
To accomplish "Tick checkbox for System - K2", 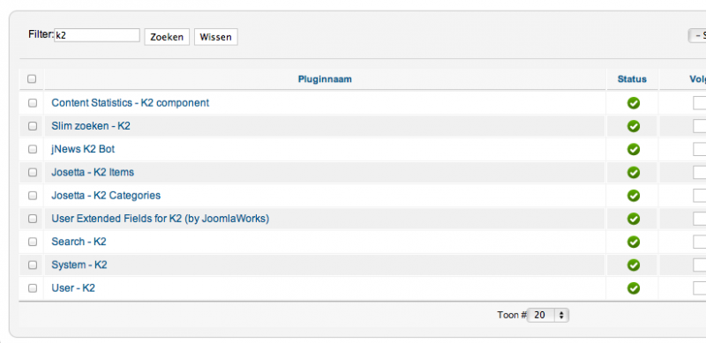I will coord(33,265).
